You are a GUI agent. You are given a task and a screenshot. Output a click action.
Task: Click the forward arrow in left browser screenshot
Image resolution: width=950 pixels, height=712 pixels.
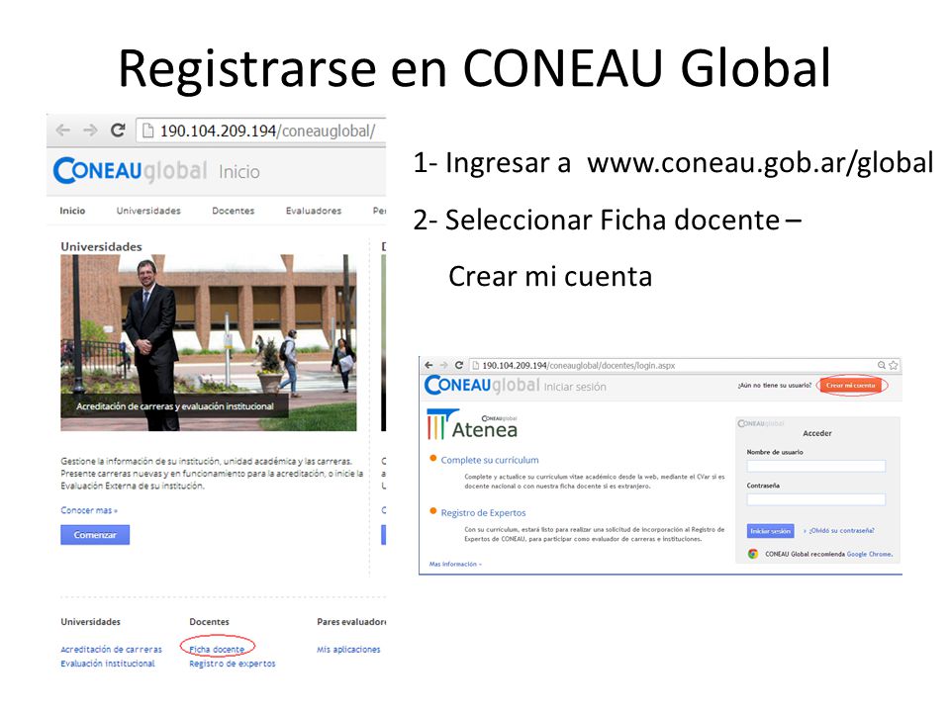tap(90, 131)
